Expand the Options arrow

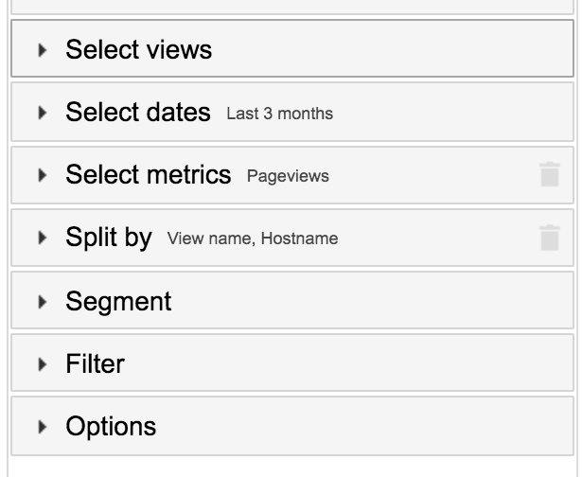[x=43, y=427]
